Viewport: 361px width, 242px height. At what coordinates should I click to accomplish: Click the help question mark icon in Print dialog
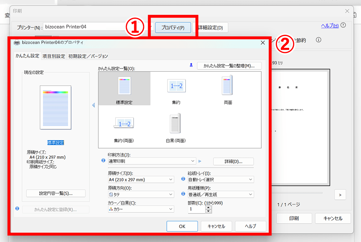tap(343, 25)
